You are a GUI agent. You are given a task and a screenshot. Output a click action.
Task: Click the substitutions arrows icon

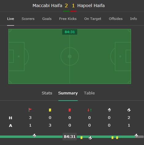[x=90, y=110]
